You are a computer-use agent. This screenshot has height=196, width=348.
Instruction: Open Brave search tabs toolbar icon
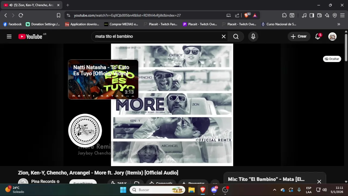tap(292, 16)
